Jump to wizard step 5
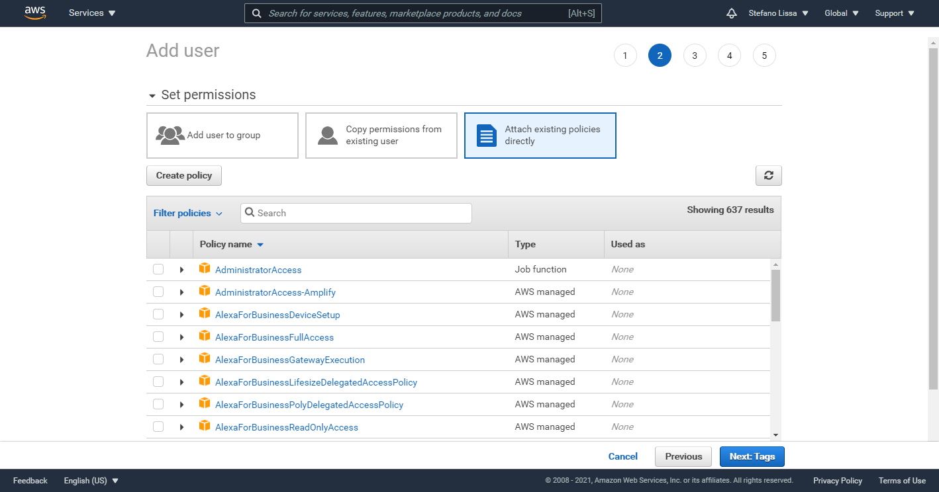This screenshot has height=492, width=939. 764,56
